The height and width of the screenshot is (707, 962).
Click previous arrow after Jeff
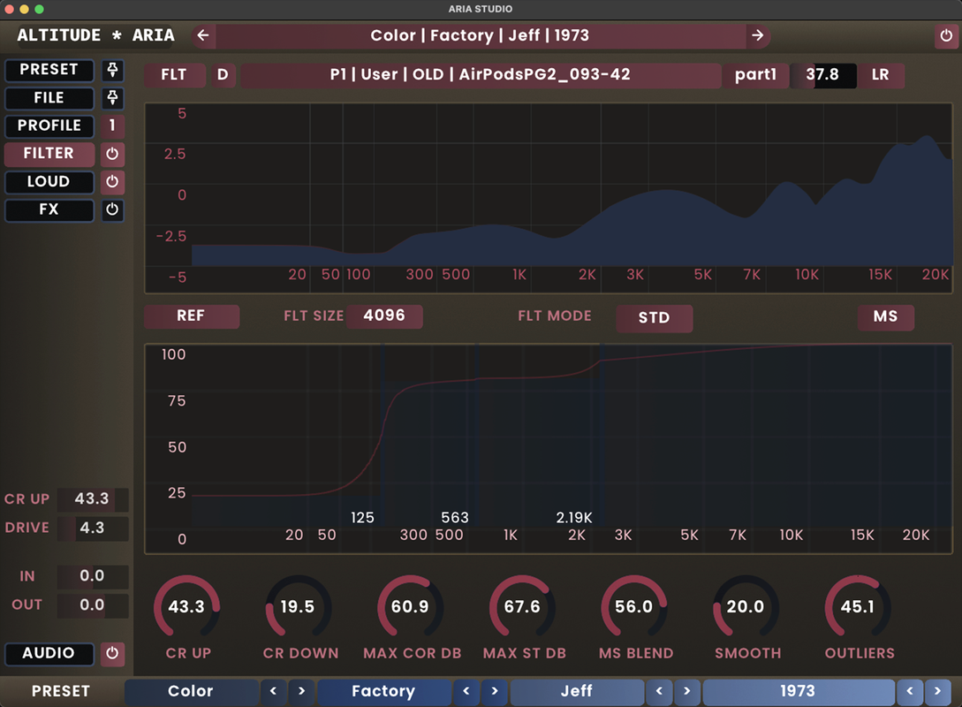pyautogui.click(x=659, y=692)
